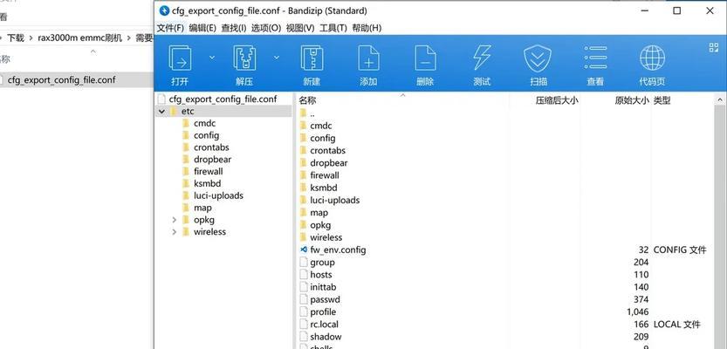
Task: Open the 查找(I) menu
Action: point(234,28)
